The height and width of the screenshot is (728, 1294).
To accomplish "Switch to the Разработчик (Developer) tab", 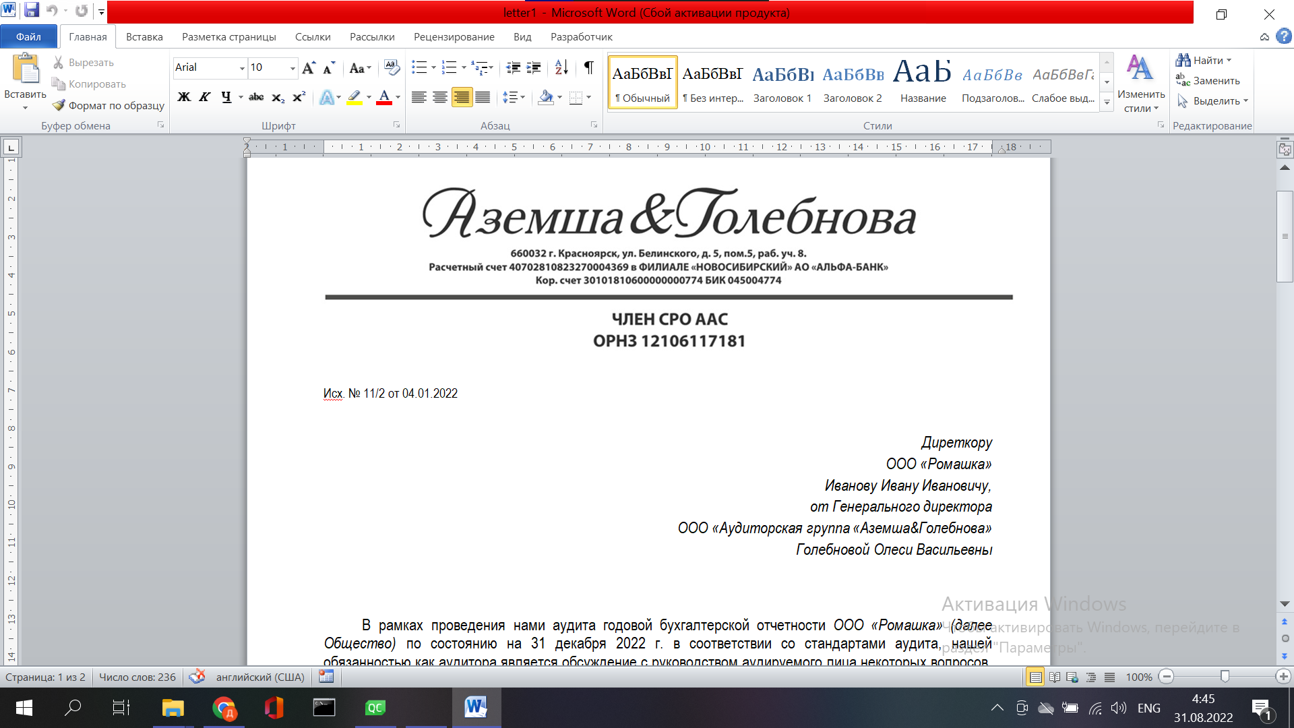I will (581, 36).
